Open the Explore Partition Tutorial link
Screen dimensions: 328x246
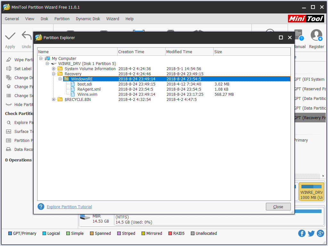[69, 207]
